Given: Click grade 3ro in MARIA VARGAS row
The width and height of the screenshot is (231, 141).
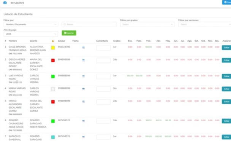Looking at the screenshot, I should (x=115, y=88).
